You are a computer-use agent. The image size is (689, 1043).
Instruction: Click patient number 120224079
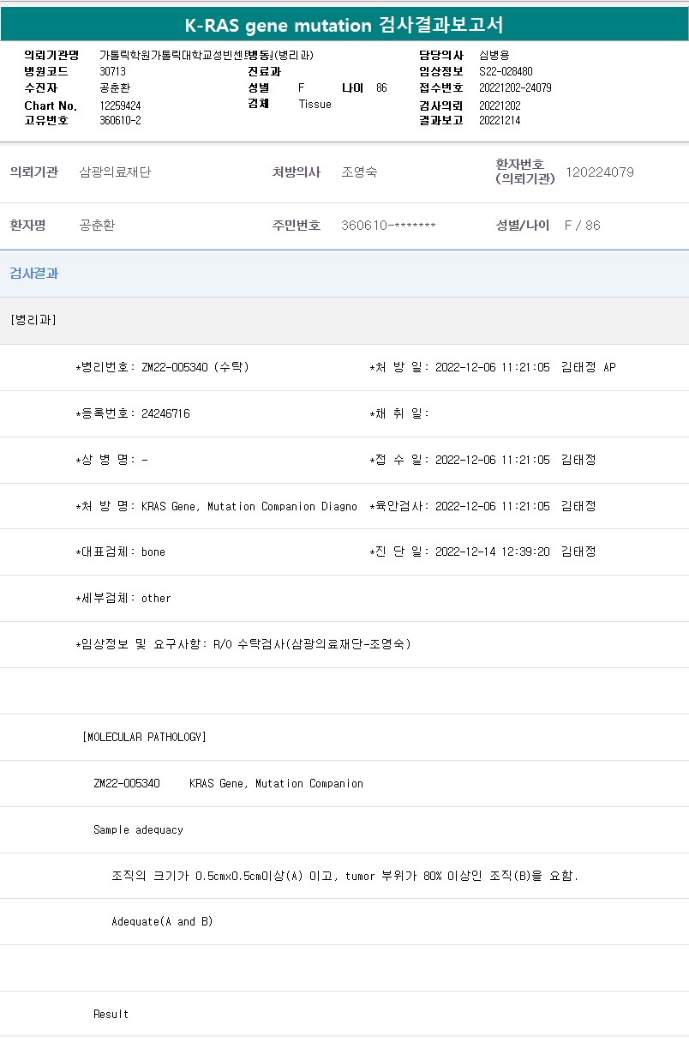600,172
